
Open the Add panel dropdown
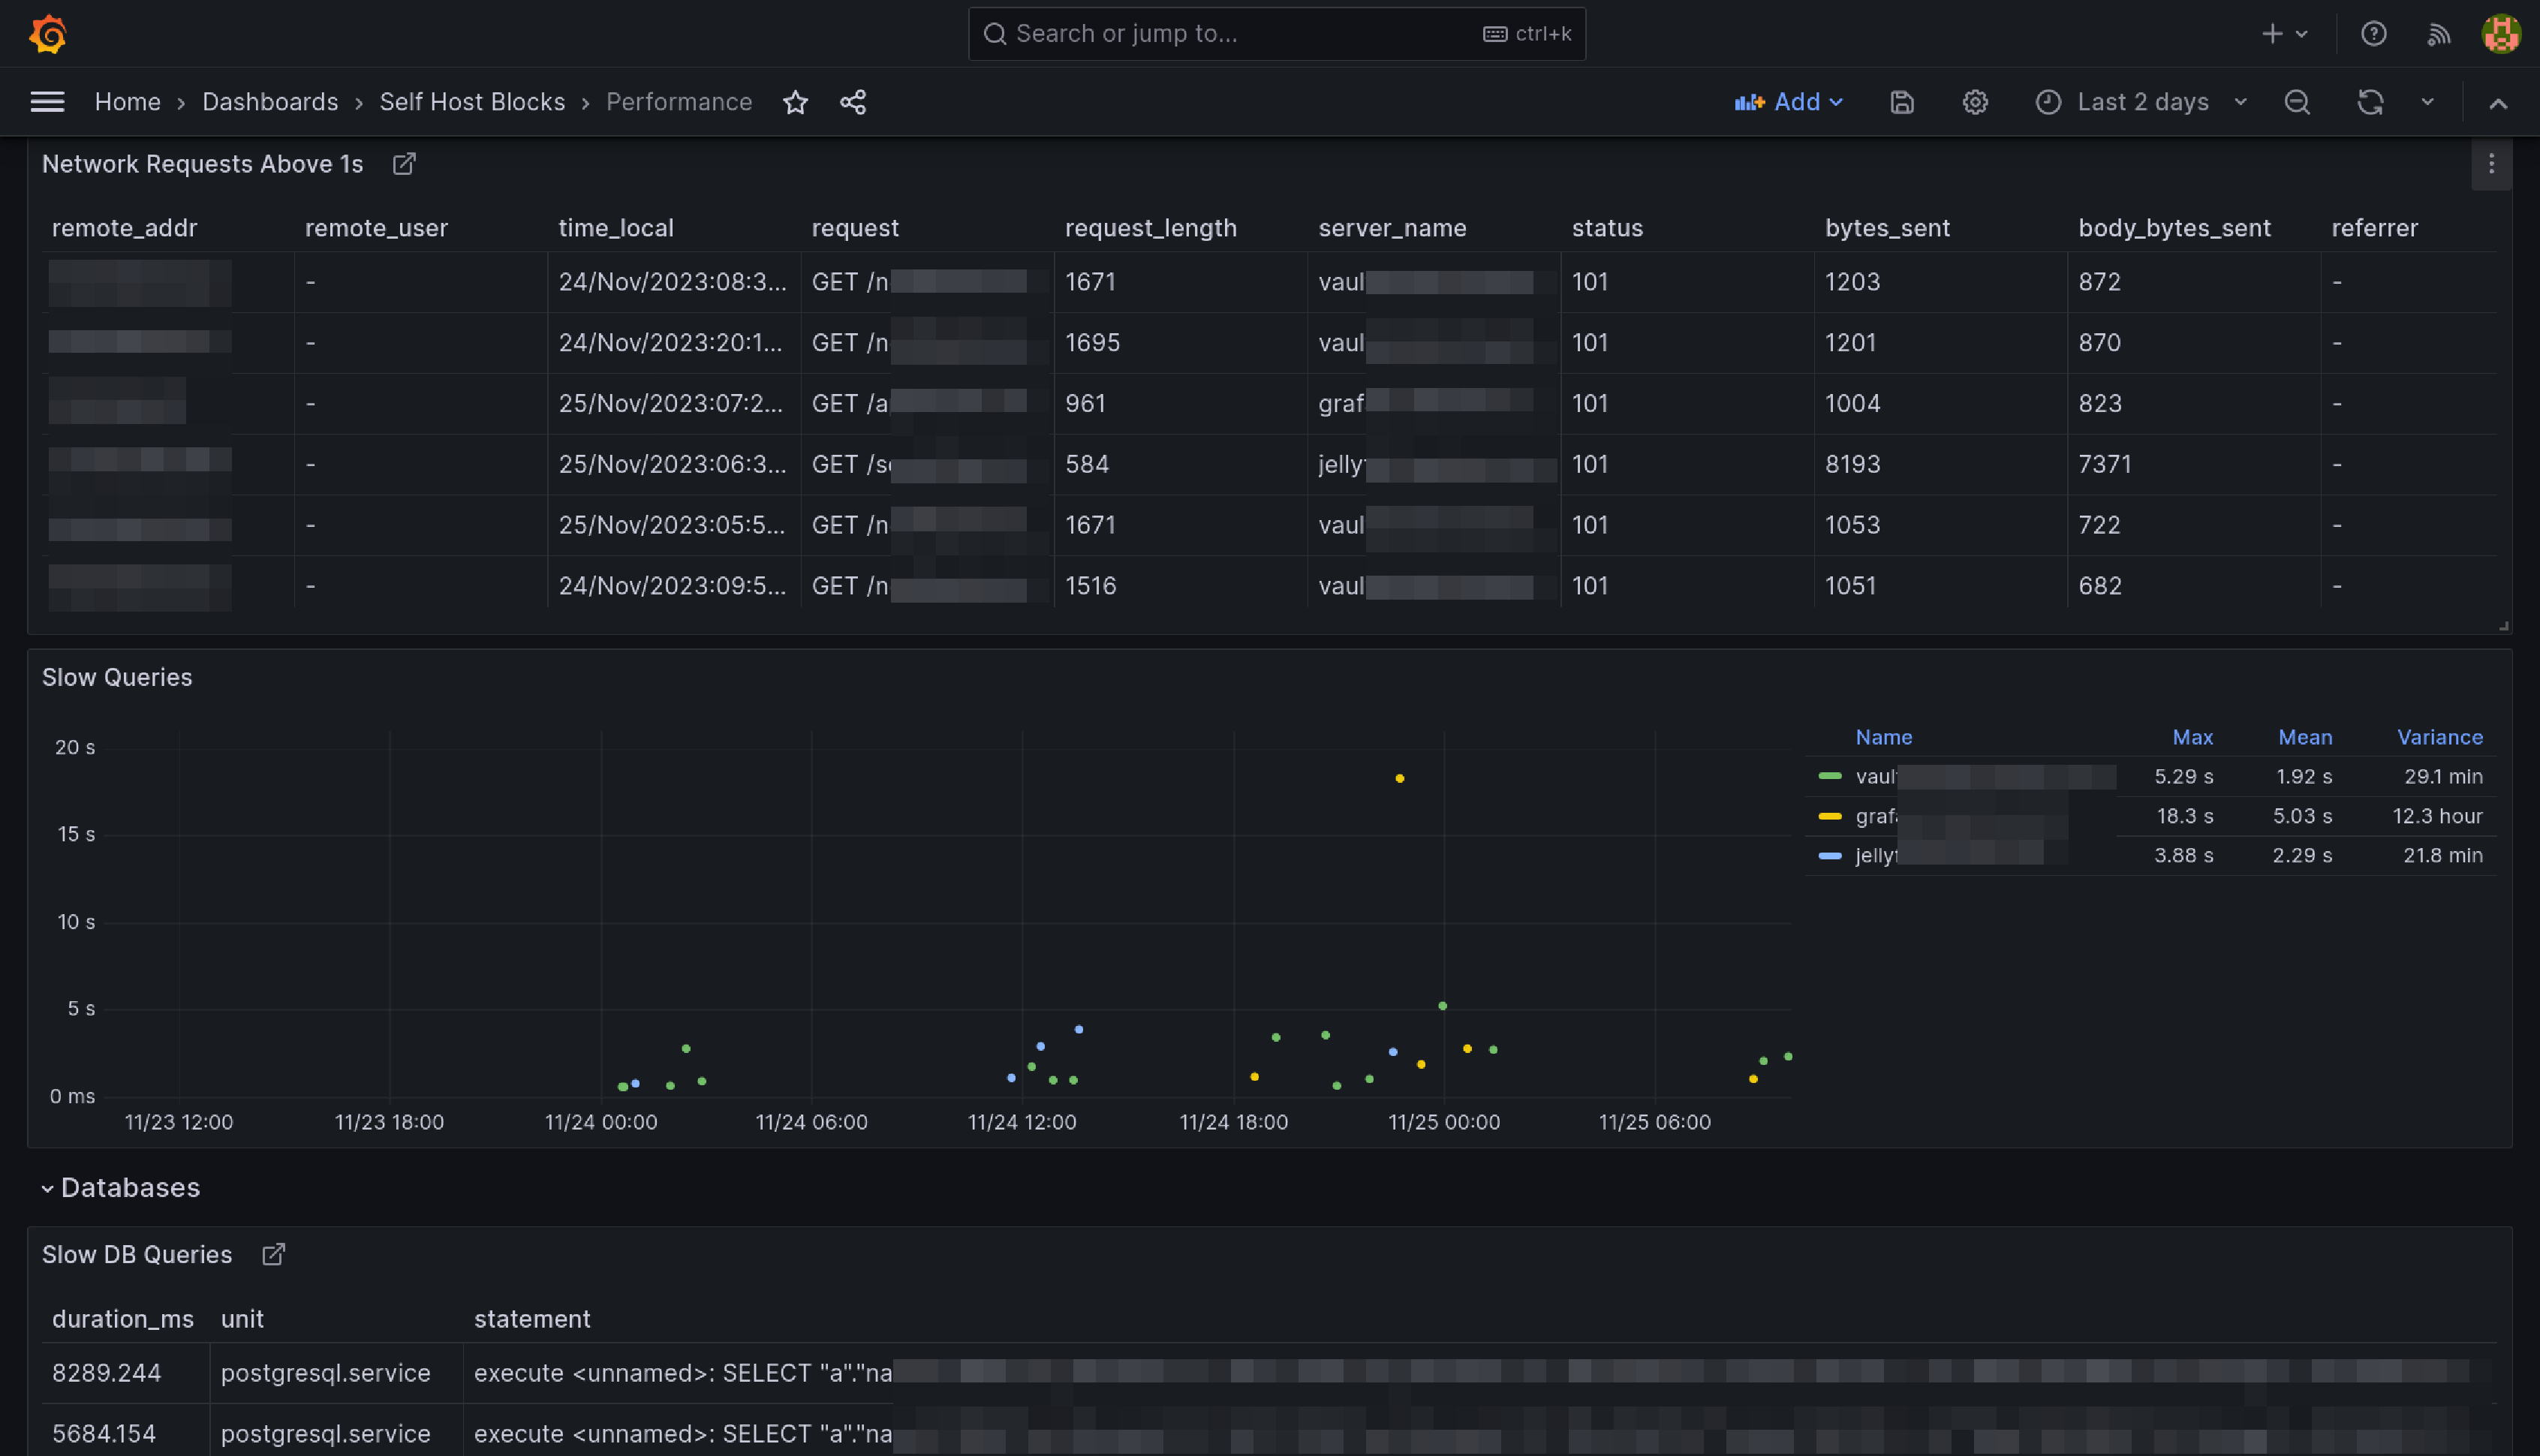click(x=1789, y=102)
